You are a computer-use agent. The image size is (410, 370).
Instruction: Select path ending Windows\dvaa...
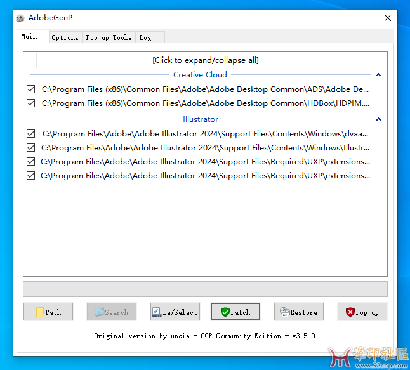click(x=205, y=134)
